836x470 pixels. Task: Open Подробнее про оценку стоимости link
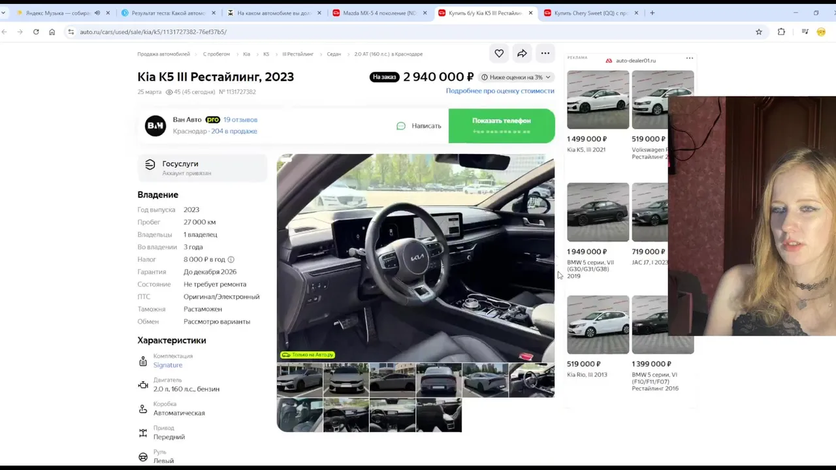tap(500, 91)
